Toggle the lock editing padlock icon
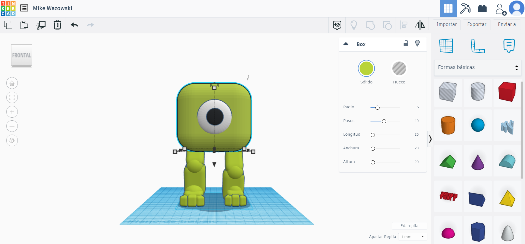Screen dimensions: 525x244 point(406,43)
